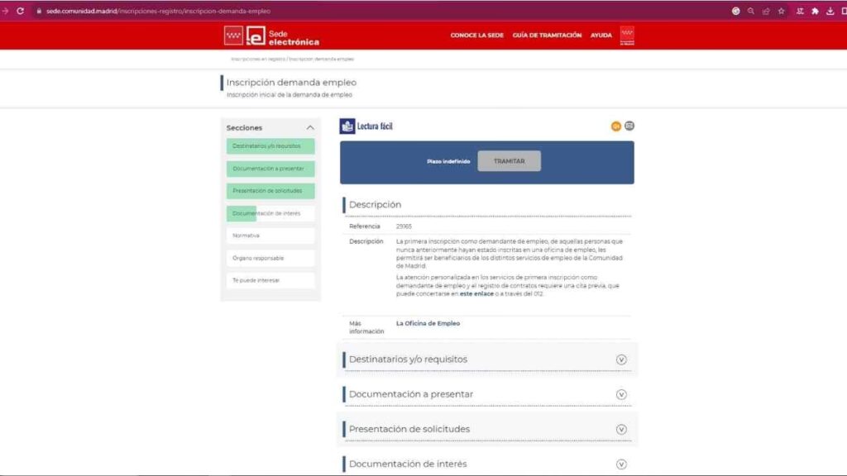Click the share page icon in address bar
847x476 pixels.
pyautogui.click(x=766, y=11)
